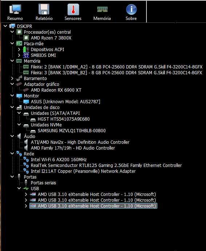Click the USB symbol icon
This screenshot has width=206, height=251.
pyautogui.click(x=26, y=188)
